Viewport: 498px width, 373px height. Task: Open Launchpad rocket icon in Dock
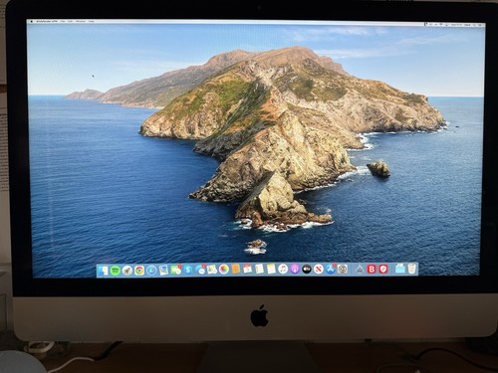pyautogui.click(x=127, y=271)
